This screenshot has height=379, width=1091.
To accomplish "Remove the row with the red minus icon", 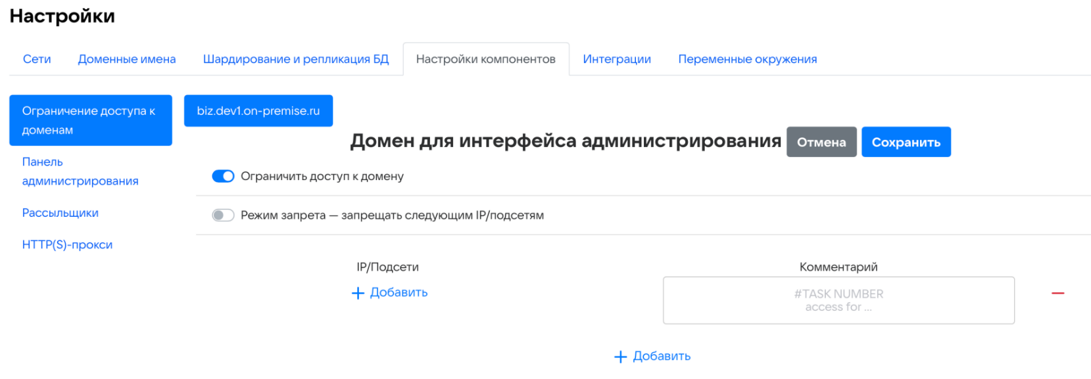I will click(1057, 293).
